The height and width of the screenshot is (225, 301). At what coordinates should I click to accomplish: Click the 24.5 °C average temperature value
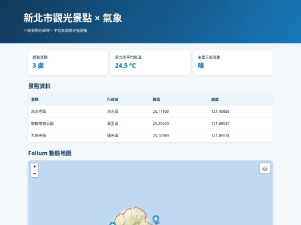125,66
